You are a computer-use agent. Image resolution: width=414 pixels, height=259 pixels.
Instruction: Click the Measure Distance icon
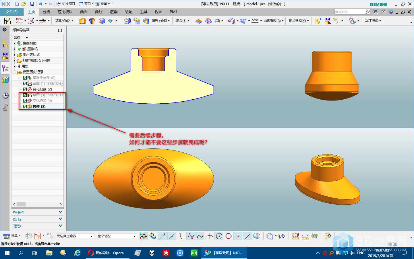(305, 236)
